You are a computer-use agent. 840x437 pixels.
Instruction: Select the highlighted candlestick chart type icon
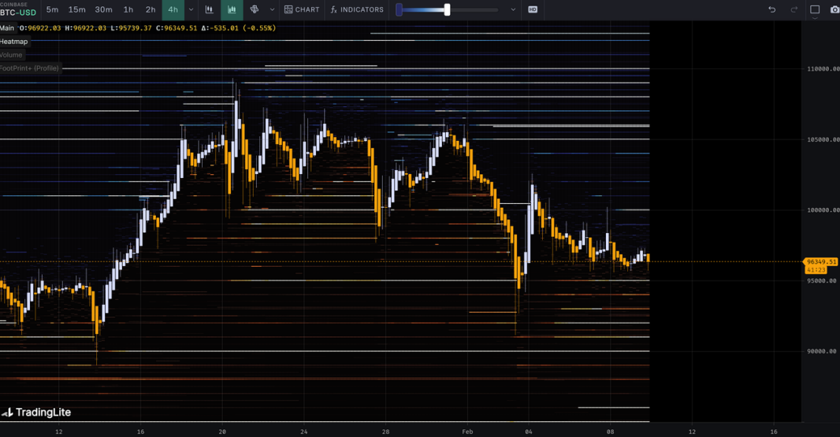pos(232,9)
